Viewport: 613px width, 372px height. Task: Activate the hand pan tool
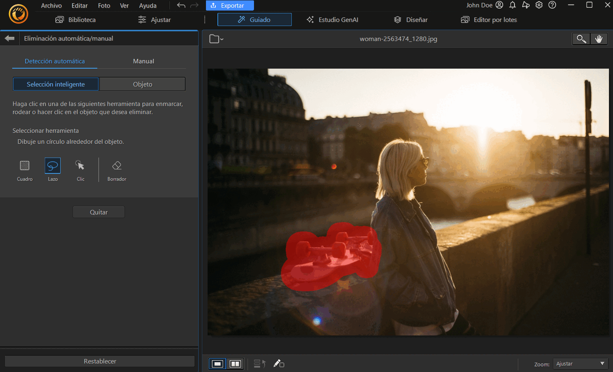[599, 39]
